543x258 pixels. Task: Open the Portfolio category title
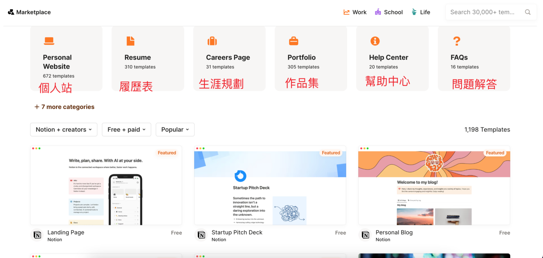(302, 57)
